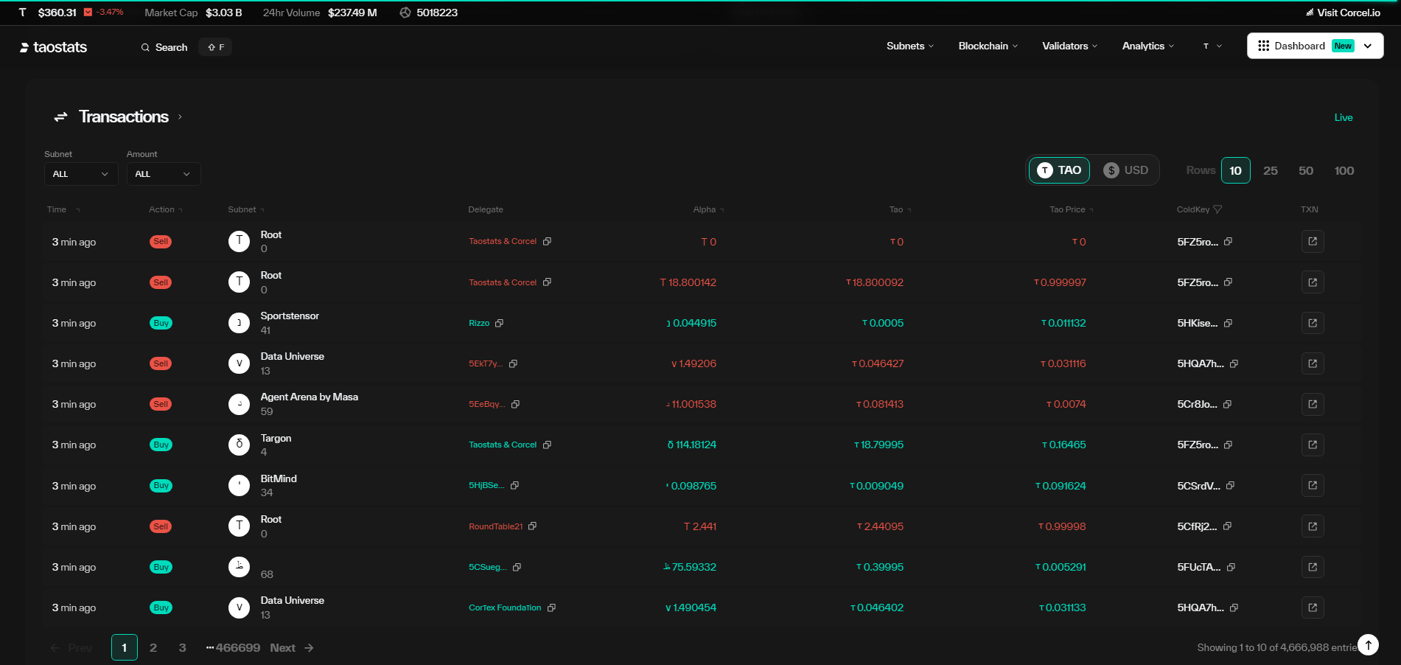Click the Targon subnet icon
Viewport: 1401px width, 665px height.
(239, 445)
